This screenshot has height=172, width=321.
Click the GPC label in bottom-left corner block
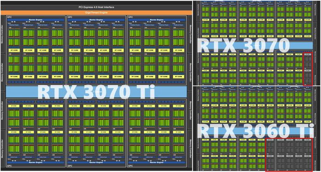(10, 166)
